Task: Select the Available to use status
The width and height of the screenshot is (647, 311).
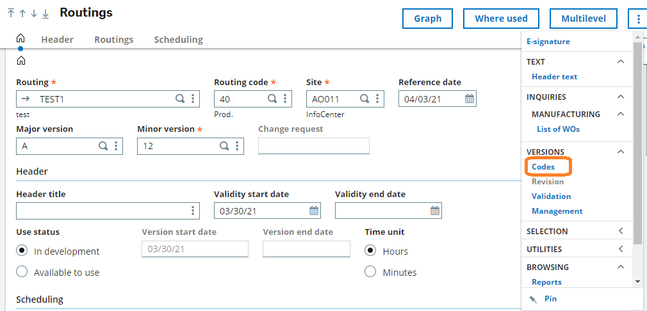Action: (x=22, y=272)
